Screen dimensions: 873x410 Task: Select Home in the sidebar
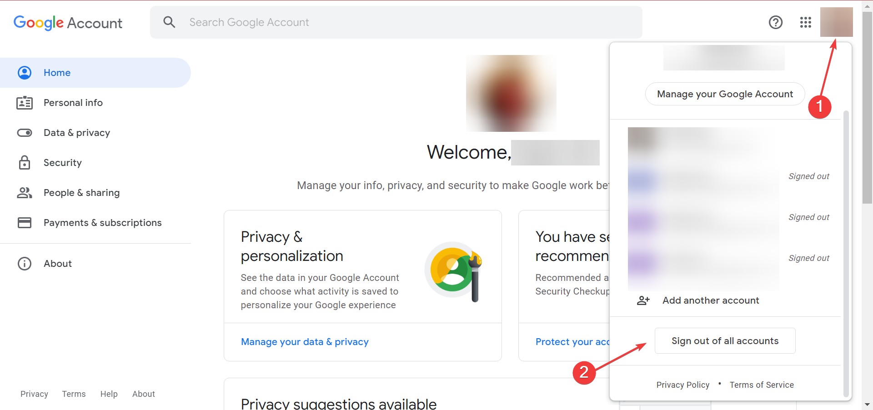(95, 73)
